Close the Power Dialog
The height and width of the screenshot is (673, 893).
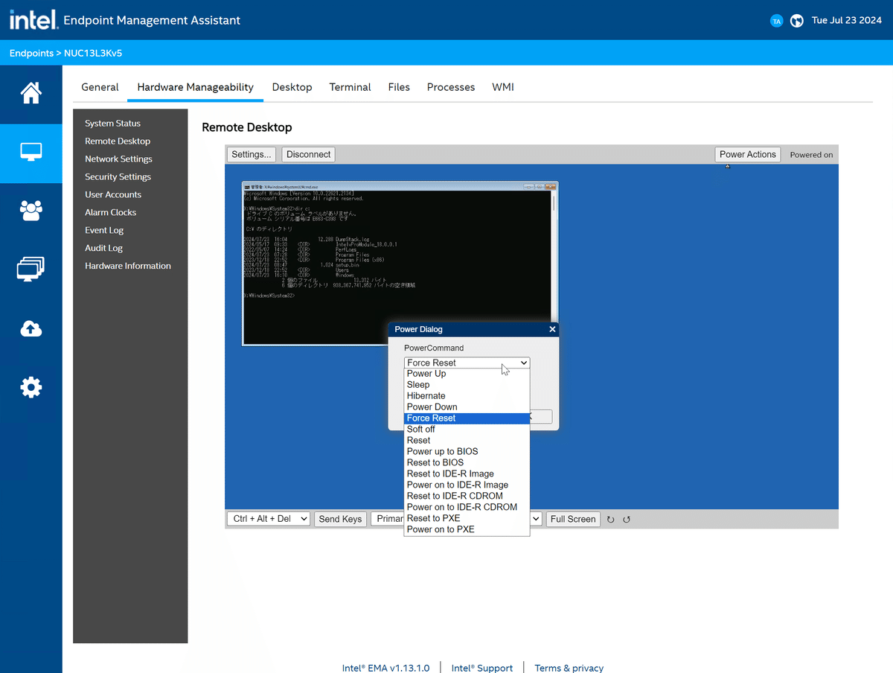(552, 329)
